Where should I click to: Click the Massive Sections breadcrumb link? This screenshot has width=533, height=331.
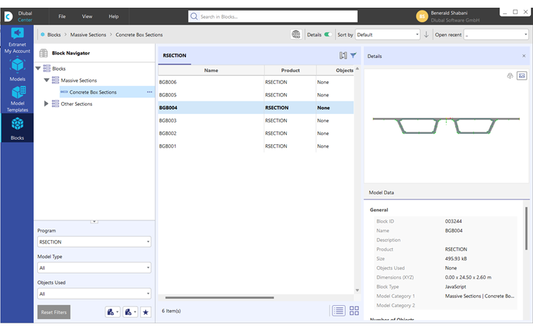[88, 34]
